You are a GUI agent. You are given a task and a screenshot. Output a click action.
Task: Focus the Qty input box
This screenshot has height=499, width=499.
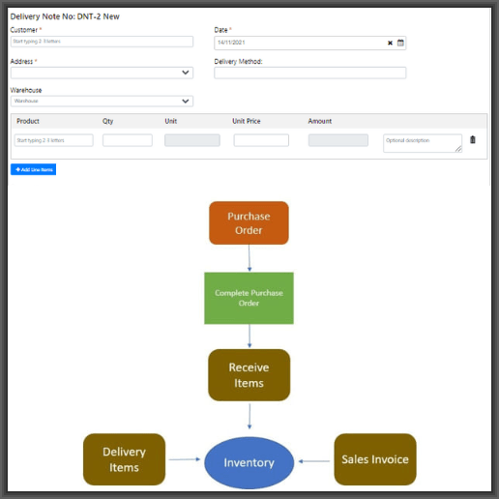pyautogui.click(x=128, y=140)
